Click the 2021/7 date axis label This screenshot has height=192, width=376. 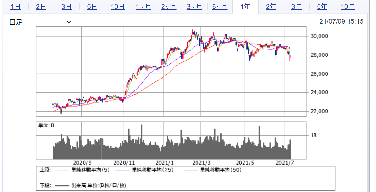(x=285, y=163)
